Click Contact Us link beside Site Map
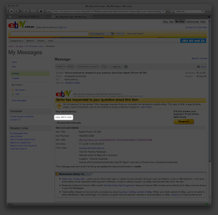Viewport: 218px width, 215px height. tap(191, 27)
